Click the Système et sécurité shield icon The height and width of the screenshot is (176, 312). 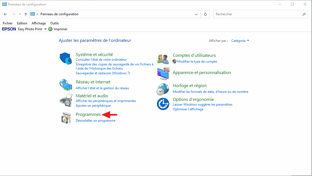click(66, 58)
